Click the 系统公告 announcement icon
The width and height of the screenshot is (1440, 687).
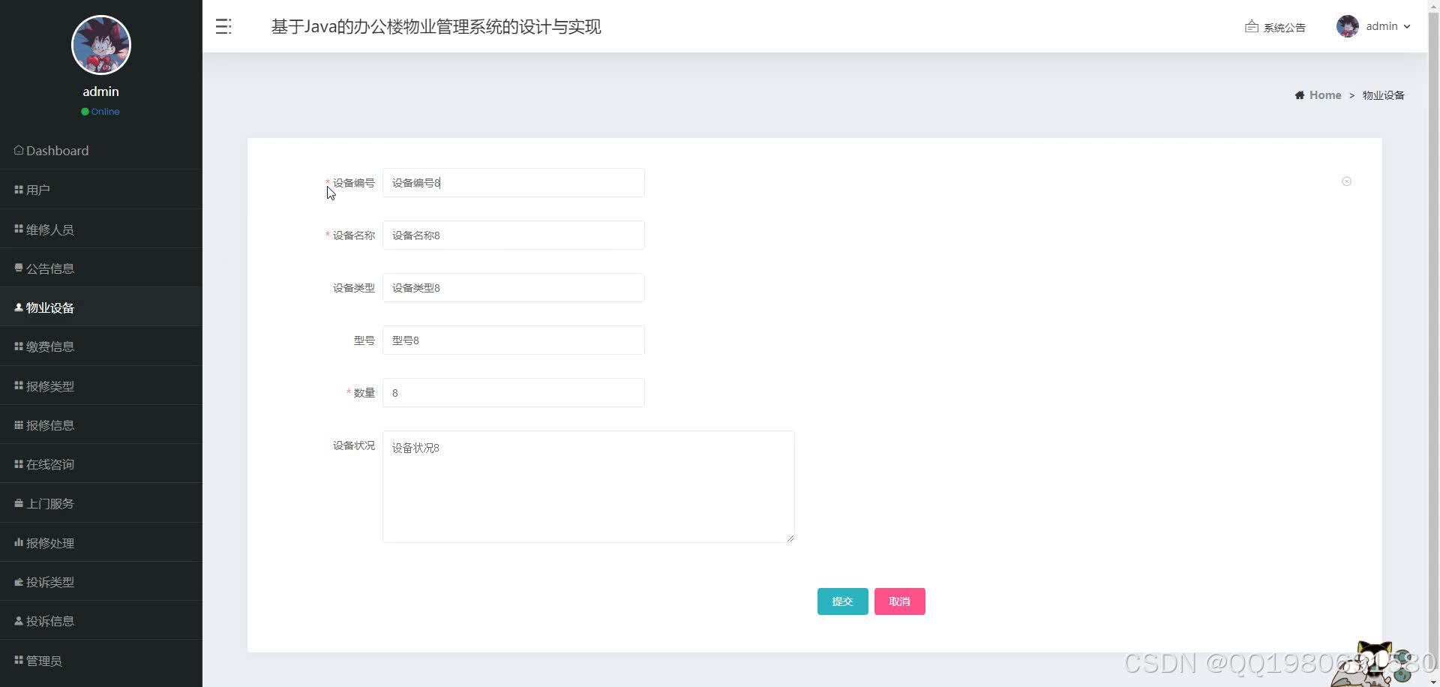(1251, 26)
